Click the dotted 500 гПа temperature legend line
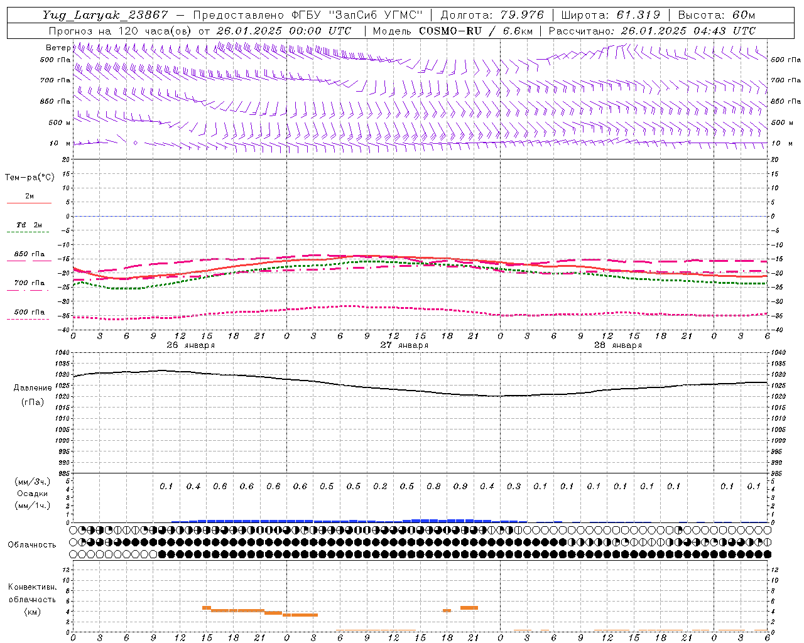The width and height of the screenshot is (804, 643). (x=29, y=320)
